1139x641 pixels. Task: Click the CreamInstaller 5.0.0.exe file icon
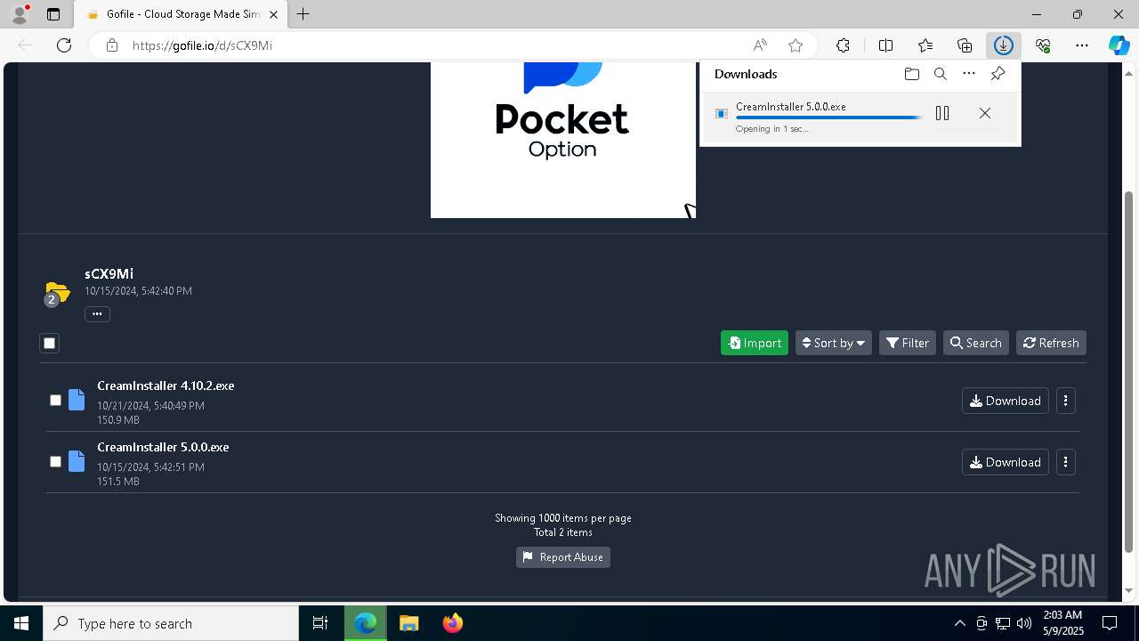pos(77,461)
